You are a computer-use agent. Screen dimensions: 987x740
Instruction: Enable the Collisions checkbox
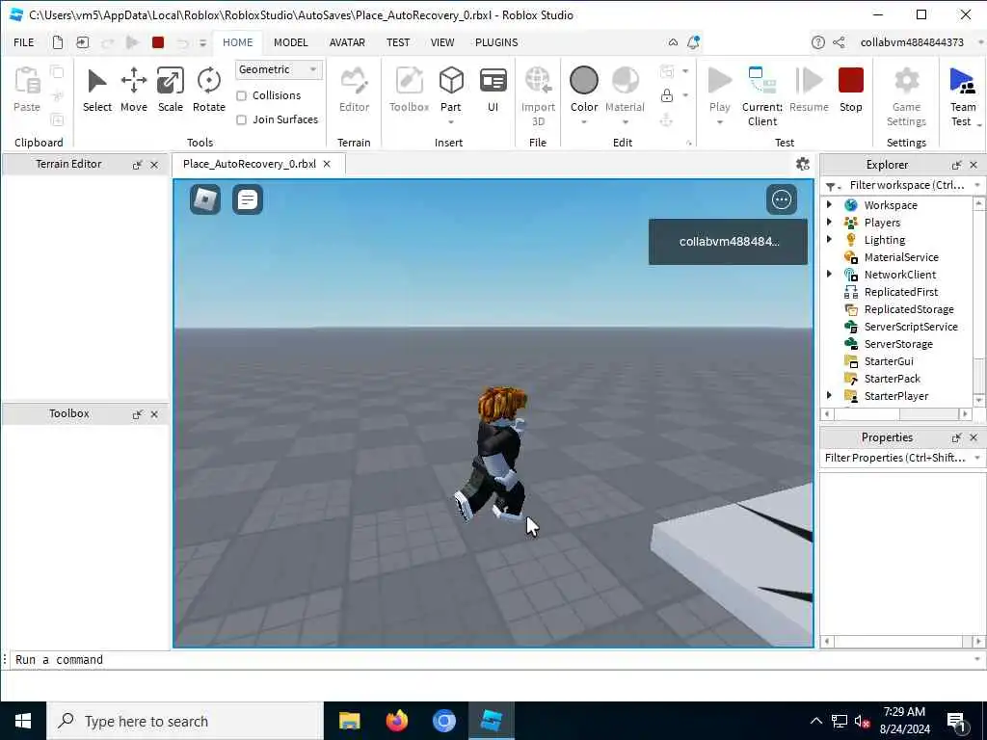(241, 95)
